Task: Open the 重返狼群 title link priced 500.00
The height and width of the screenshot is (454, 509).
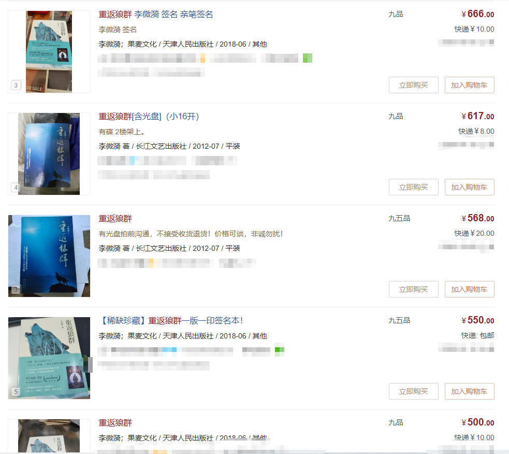Action: click(115, 422)
